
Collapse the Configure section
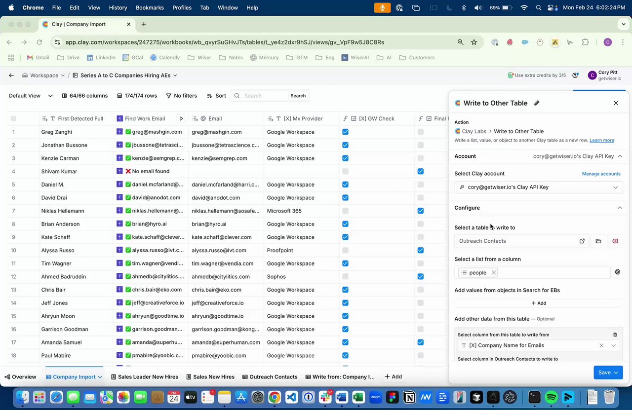[x=620, y=208]
